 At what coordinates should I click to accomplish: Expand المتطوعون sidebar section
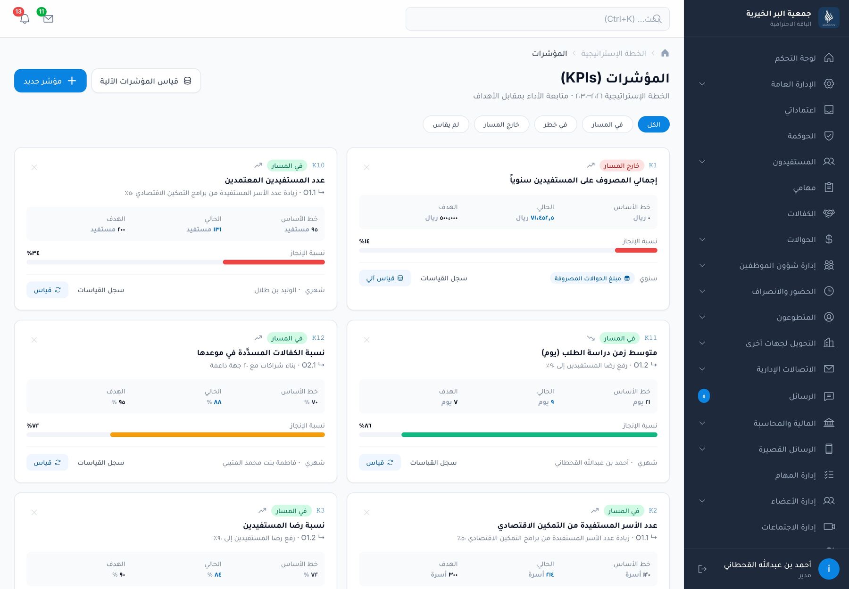click(702, 317)
